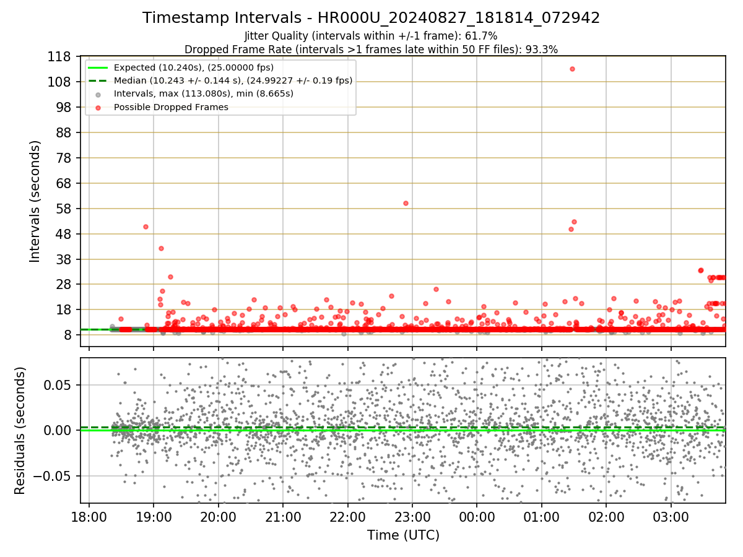This screenshot has height=557, width=743.
Task: Click the 19:00 time axis label
Action: tap(154, 517)
